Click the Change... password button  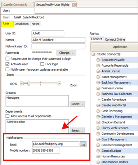[x=66, y=53]
